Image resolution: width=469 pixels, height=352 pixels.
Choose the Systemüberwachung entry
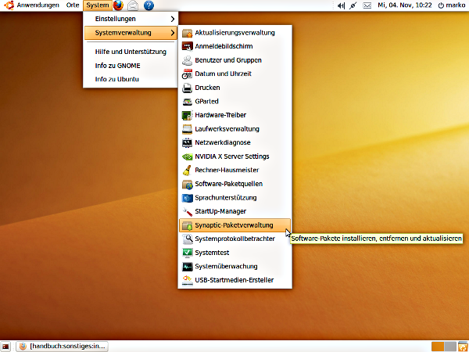[x=234, y=267]
